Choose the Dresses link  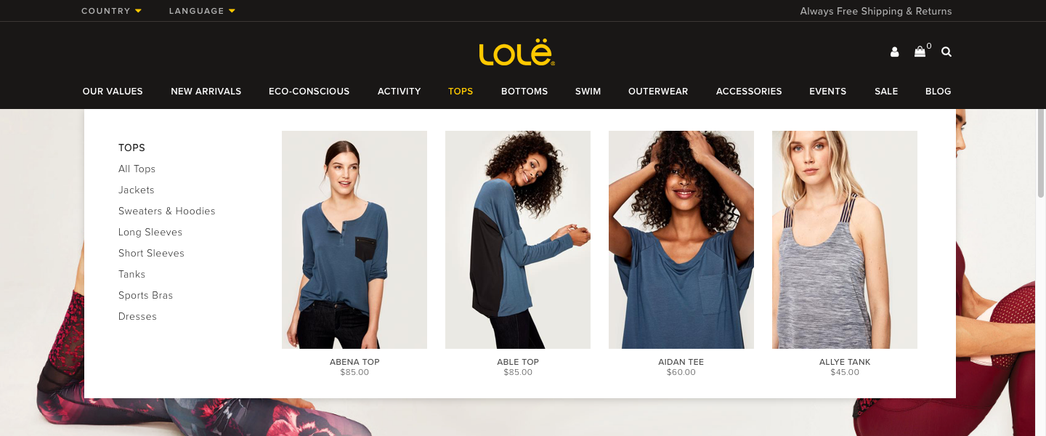pos(138,316)
